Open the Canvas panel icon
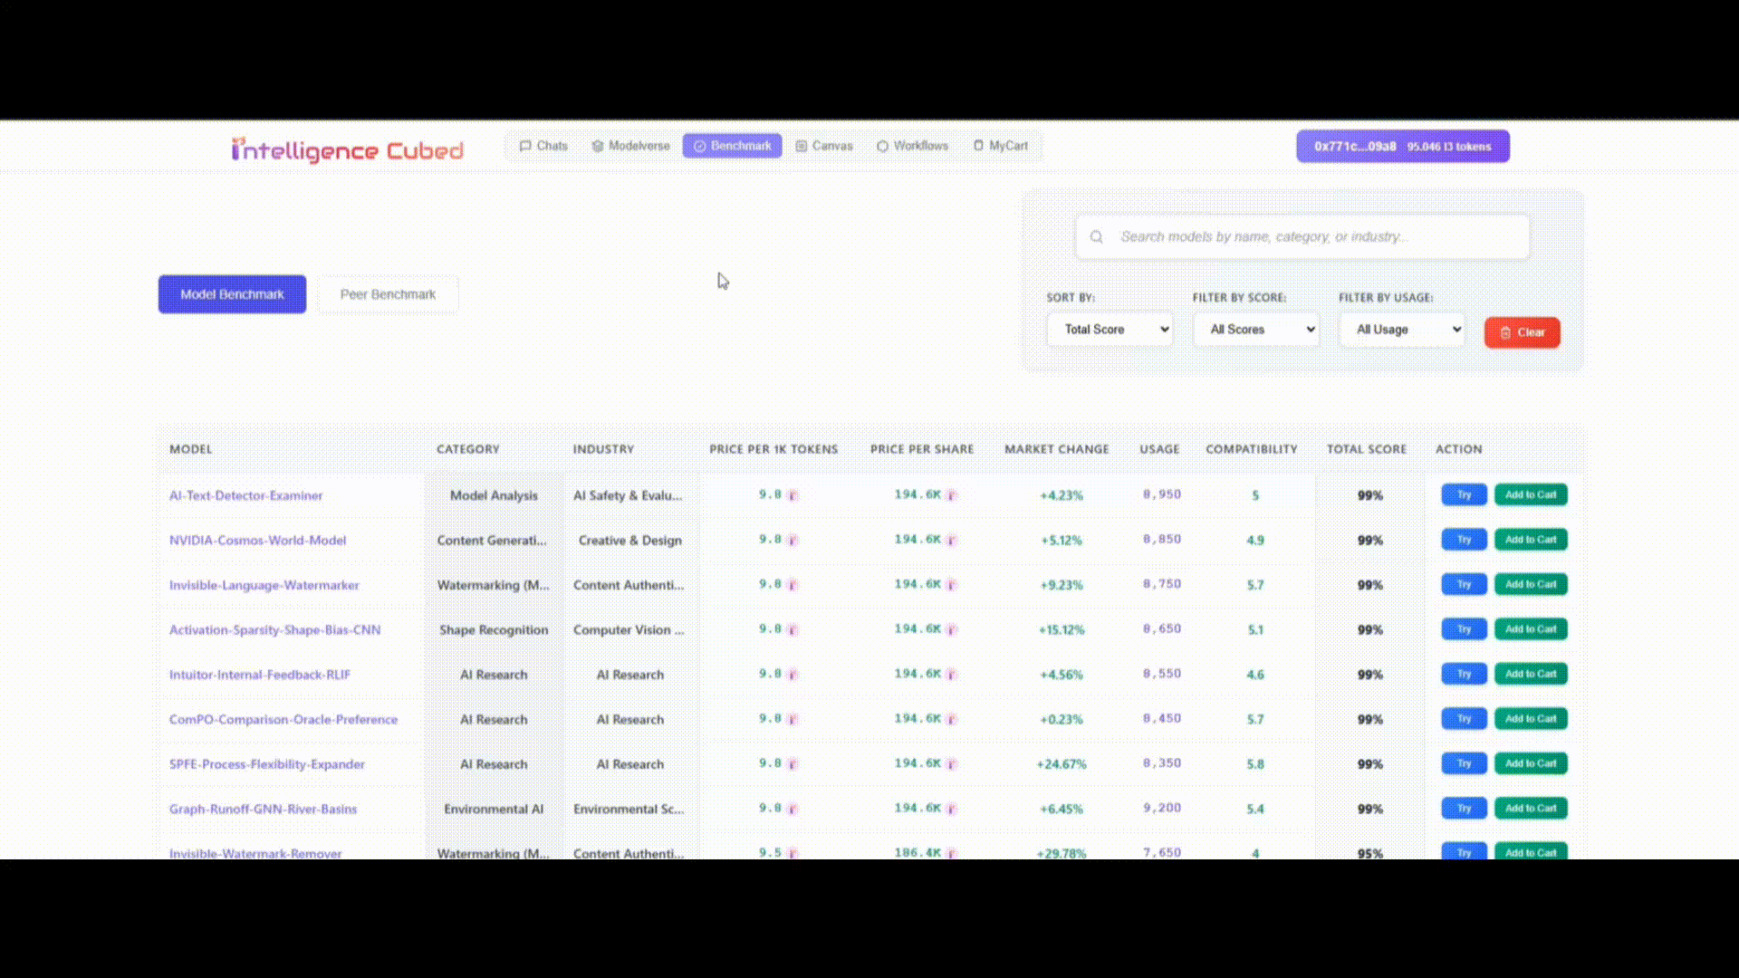This screenshot has width=1739, height=978. [801, 146]
